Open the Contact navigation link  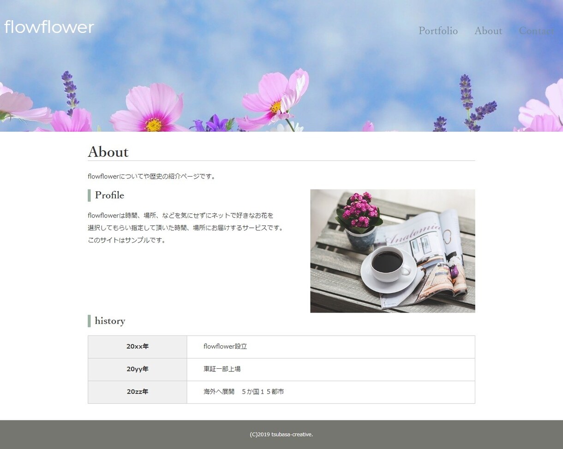click(536, 31)
